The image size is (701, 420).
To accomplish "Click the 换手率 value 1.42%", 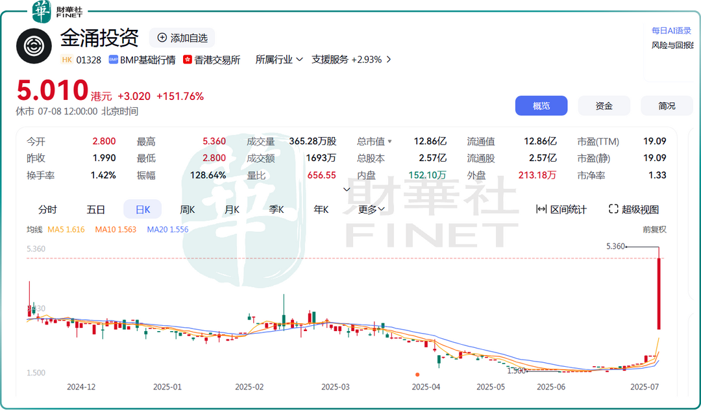I will 103,175.
